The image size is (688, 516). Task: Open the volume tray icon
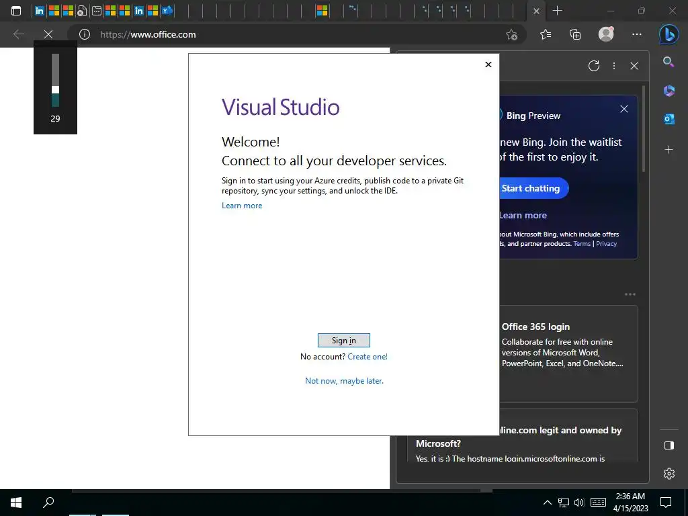click(x=579, y=503)
